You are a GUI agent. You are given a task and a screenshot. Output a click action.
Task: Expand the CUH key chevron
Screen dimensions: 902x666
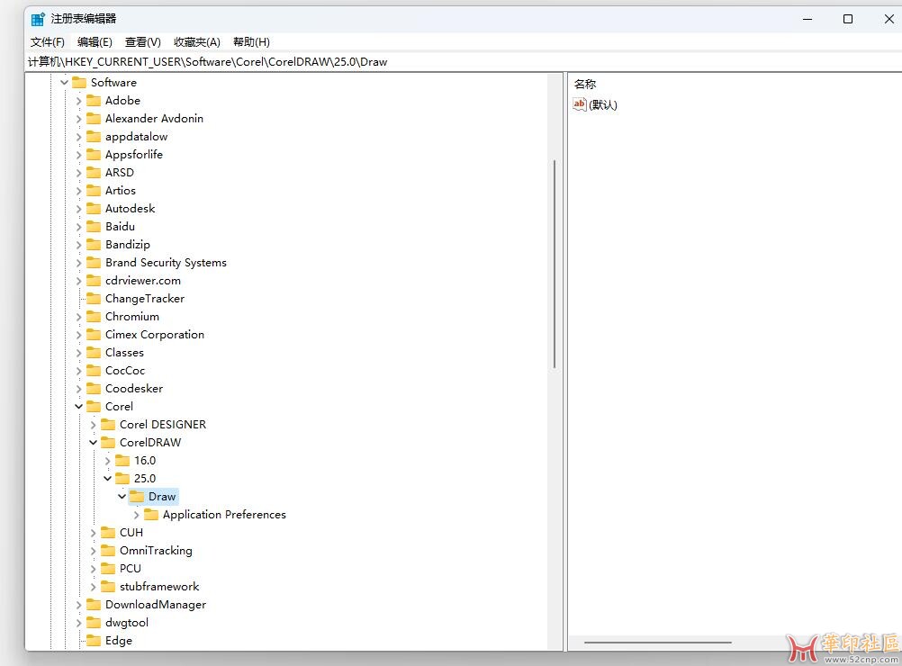94,533
